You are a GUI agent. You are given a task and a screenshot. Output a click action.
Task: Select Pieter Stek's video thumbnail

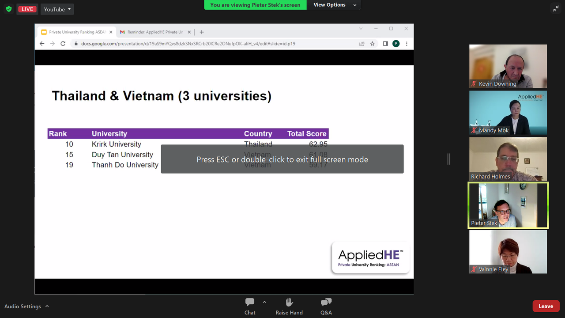click(x=508, y=205)
